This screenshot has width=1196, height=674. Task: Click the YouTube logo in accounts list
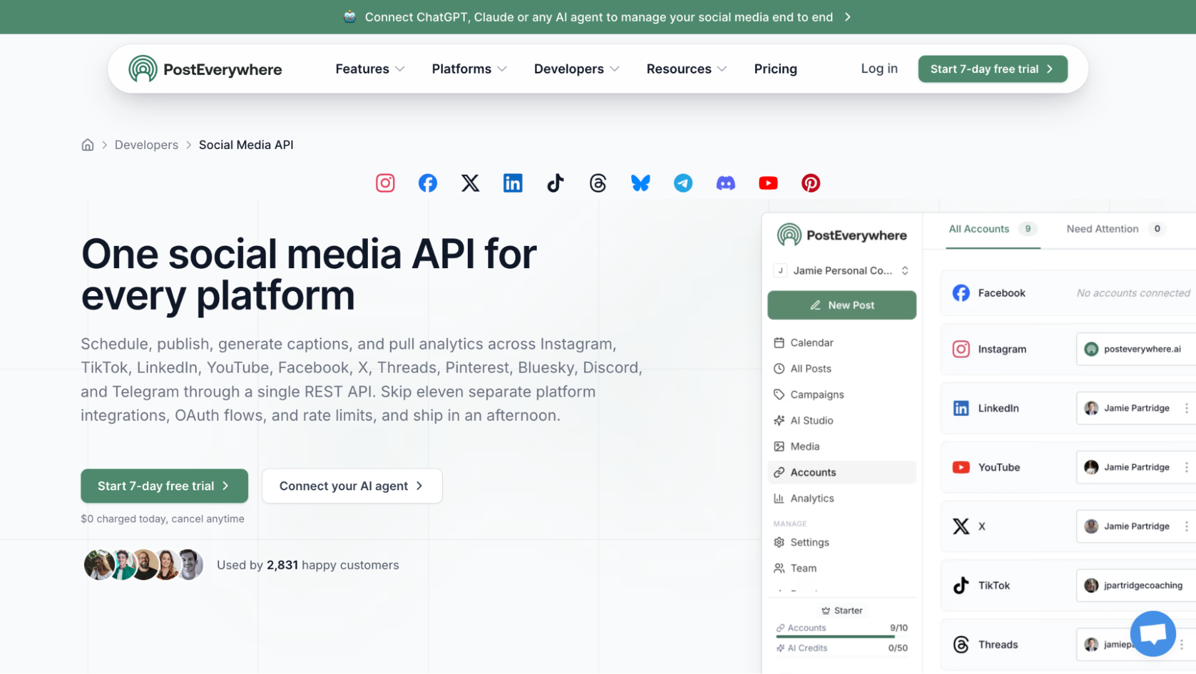pyautogui.click(x=961, y=467)
